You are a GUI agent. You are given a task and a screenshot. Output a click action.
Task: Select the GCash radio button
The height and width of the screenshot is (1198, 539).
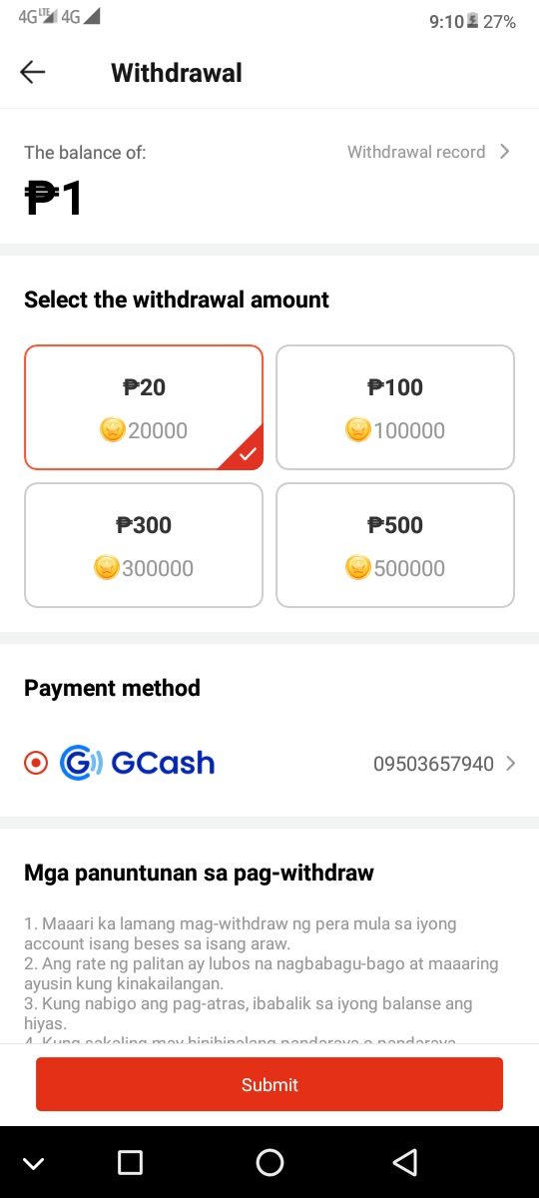tap(36, 764)
